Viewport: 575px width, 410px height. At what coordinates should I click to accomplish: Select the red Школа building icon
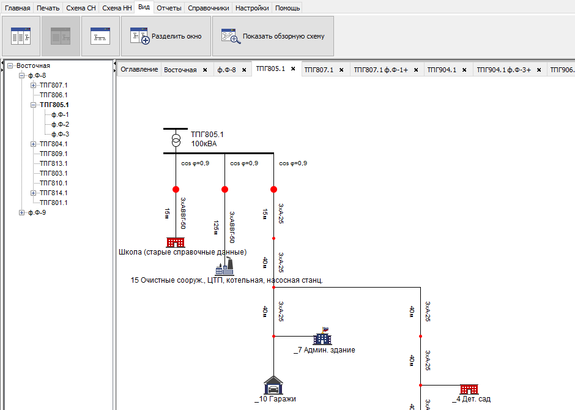[x=176, y=242]
